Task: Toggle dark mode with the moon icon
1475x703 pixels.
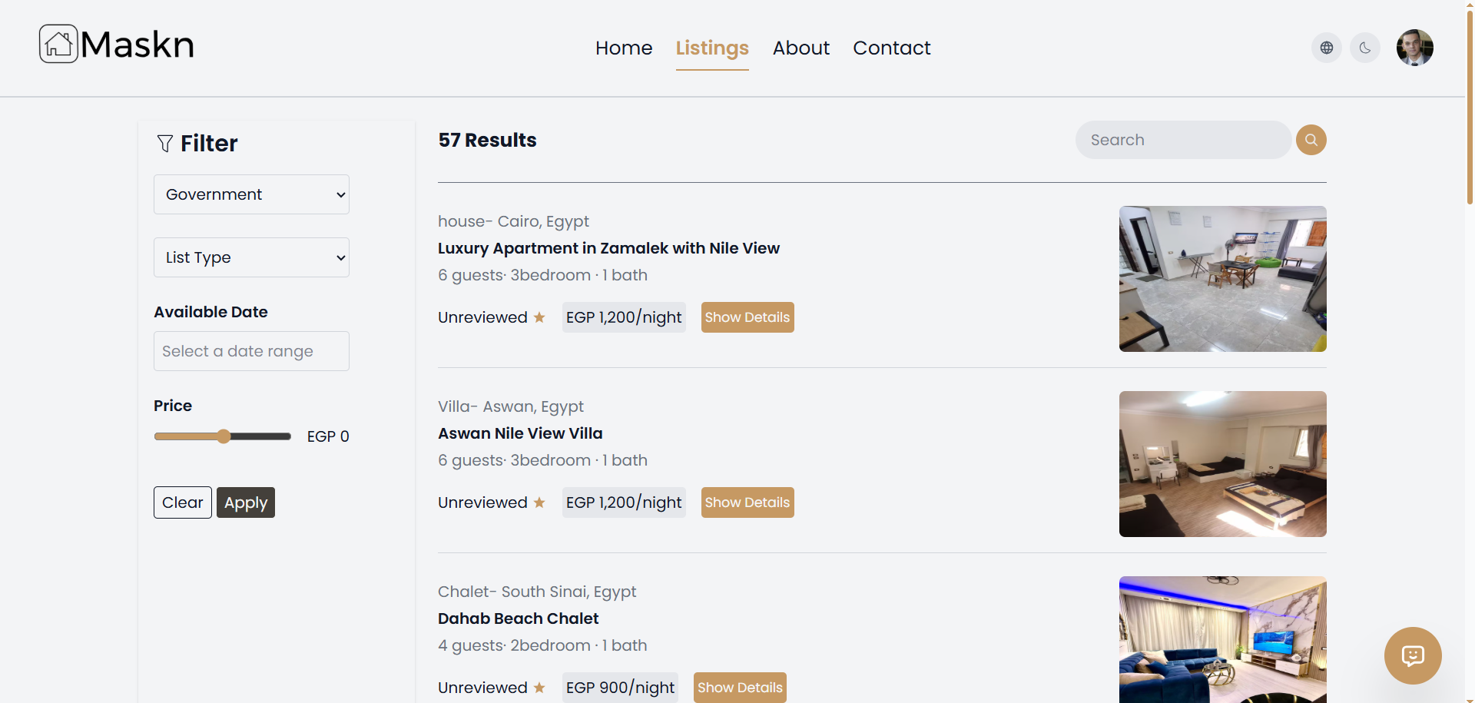Action: (x=1365, y=47)
